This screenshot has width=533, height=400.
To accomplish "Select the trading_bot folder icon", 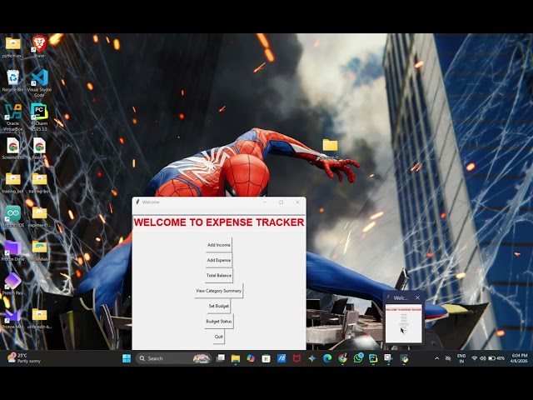I will [13, 183].
